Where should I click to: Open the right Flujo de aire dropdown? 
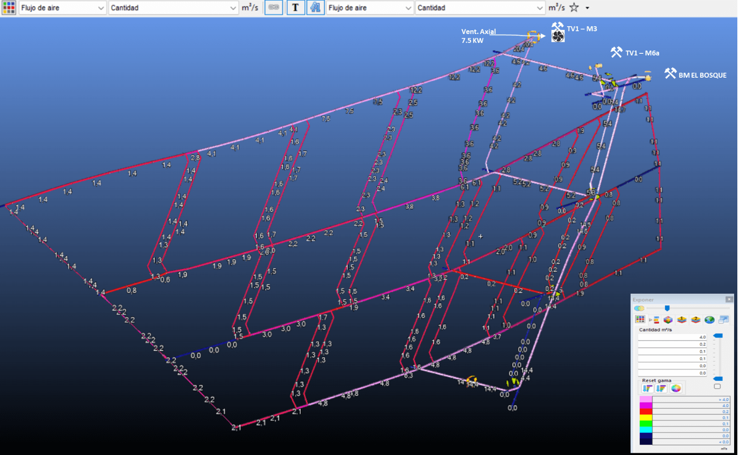[370, 8]
